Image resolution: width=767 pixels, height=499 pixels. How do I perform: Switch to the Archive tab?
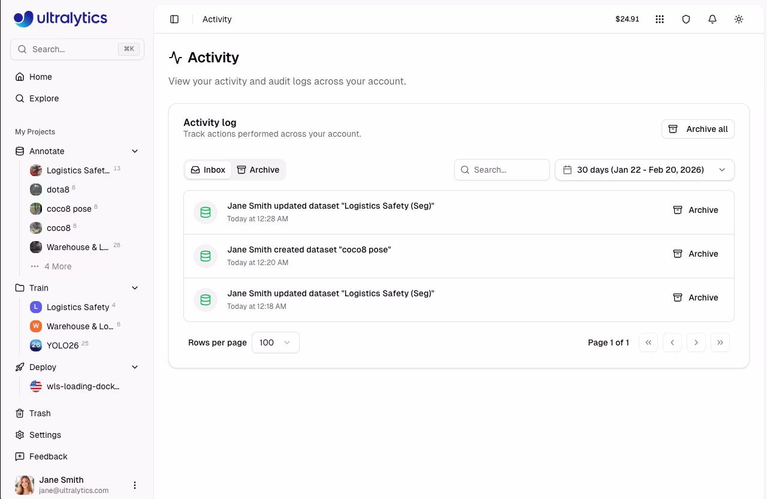258,170
